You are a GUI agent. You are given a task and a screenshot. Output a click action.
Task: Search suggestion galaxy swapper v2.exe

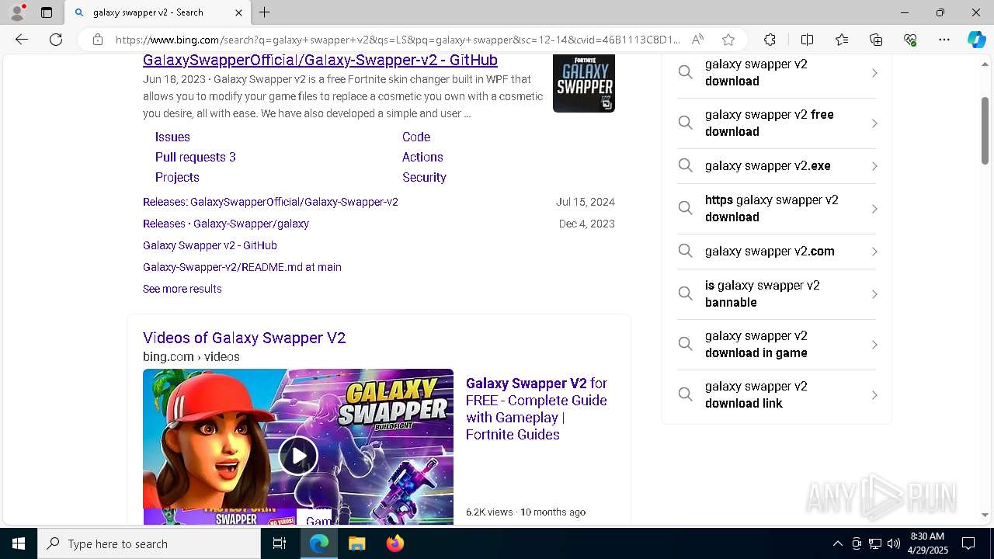[x=777, y=166]
